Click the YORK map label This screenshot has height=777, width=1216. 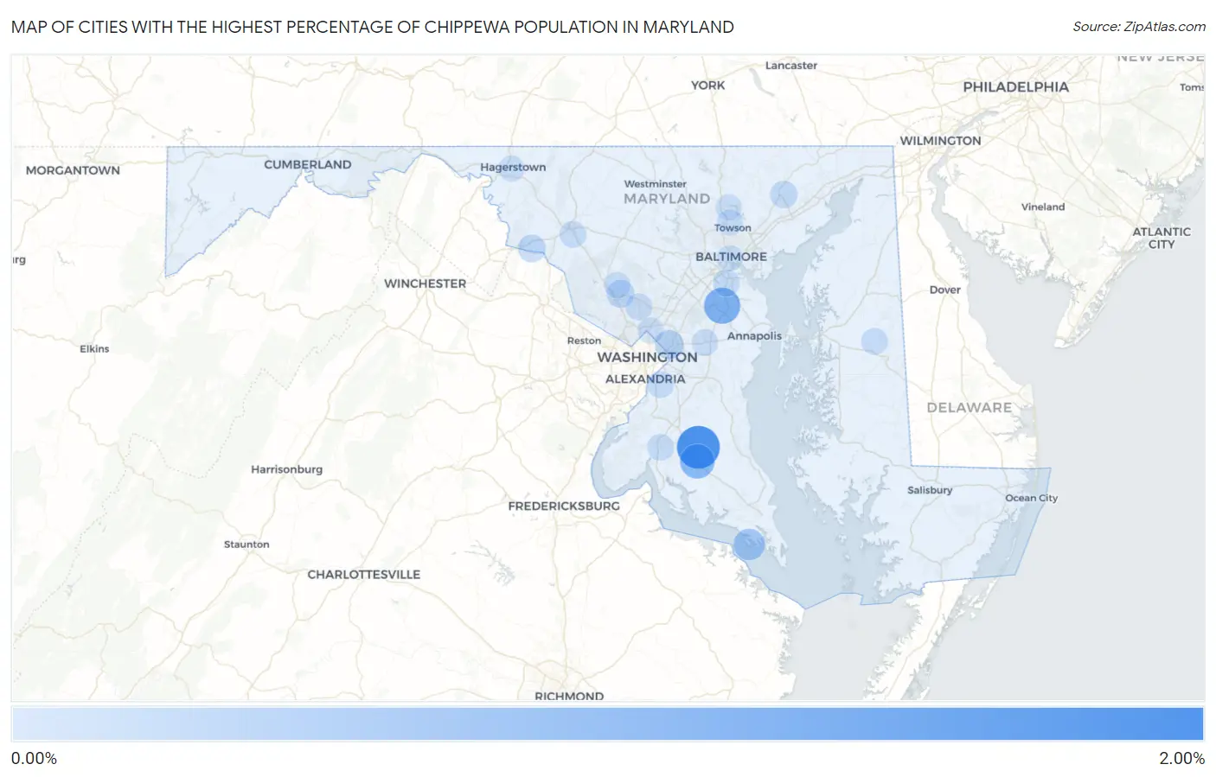click(707, 85)
